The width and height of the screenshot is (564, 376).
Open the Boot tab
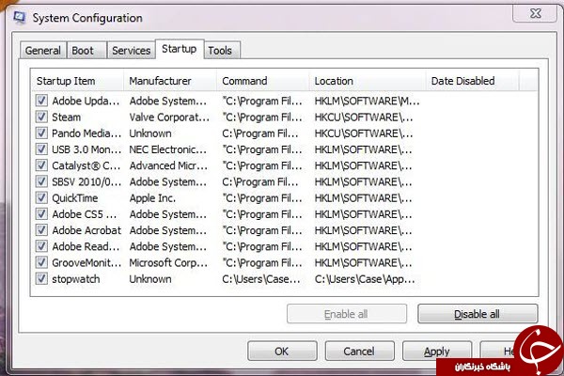(86, 51)
